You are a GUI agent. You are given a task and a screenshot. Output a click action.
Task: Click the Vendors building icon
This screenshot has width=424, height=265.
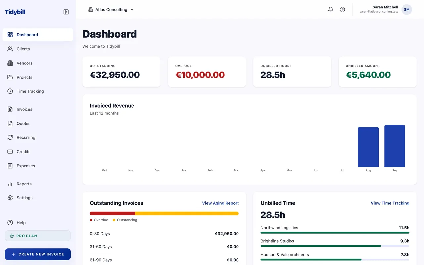click(x=10, y=63)
